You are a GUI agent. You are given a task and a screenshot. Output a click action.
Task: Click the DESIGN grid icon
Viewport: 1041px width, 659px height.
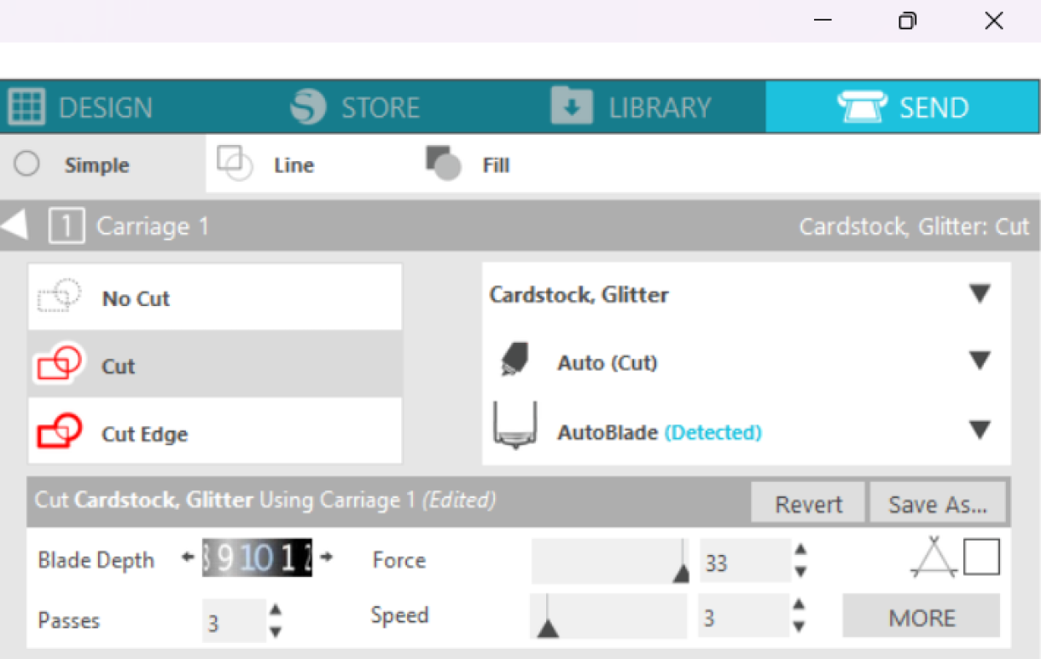[x=26, y=107]
